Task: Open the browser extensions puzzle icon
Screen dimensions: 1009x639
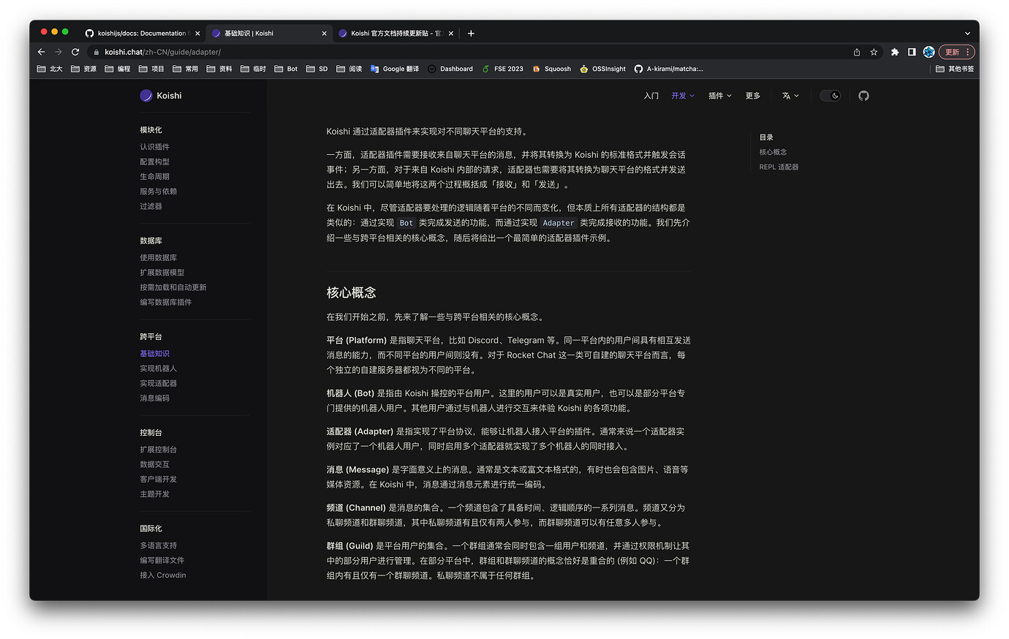Action: point(895,52)
